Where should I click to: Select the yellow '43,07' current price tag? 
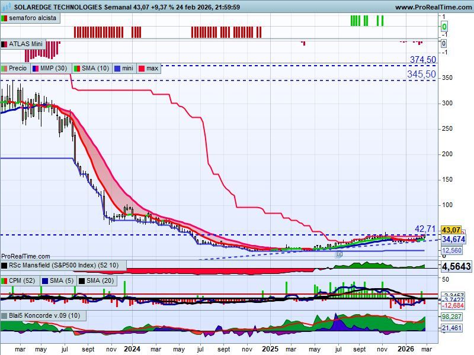pos(451,230)
